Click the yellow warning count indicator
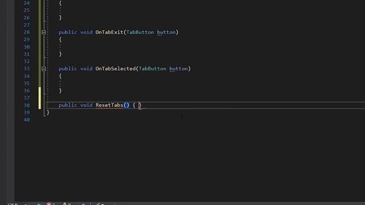This screenshot has width=365, height=205. (x=66, y=204)
